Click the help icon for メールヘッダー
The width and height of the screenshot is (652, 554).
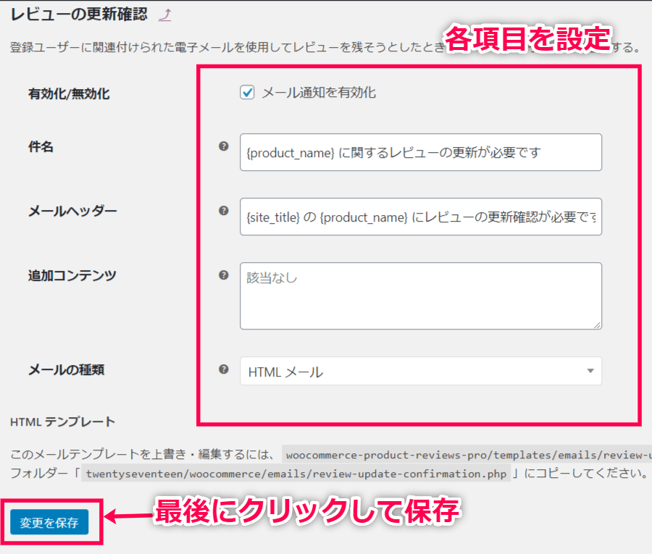223,210
